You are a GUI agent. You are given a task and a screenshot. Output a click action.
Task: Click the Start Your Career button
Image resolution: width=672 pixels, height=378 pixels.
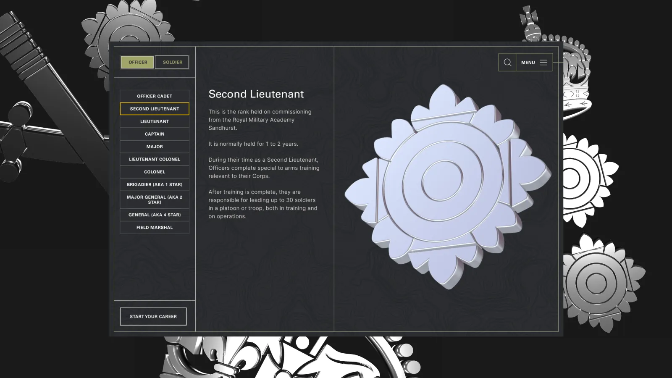(153, 317)
